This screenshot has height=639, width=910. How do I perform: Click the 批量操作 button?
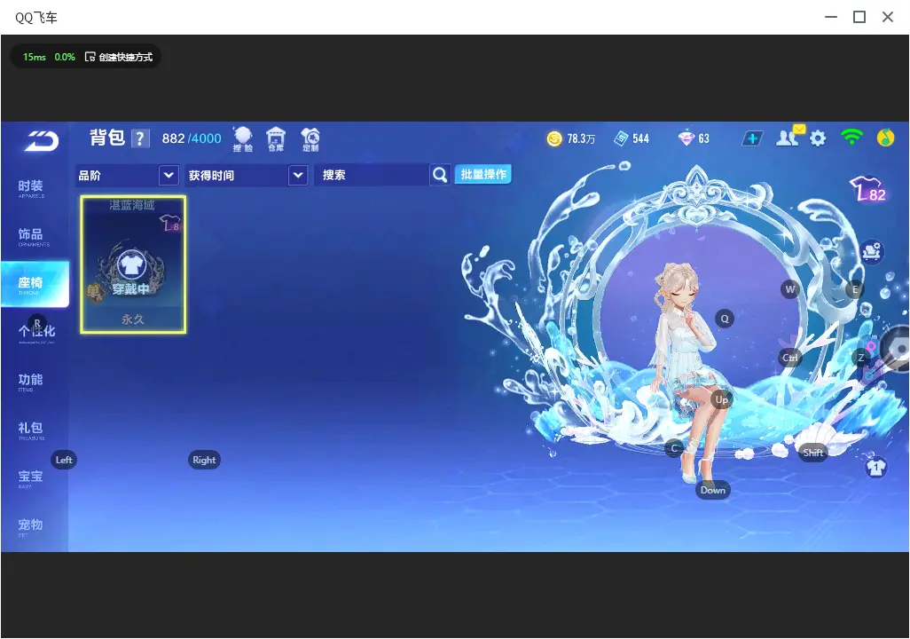(482, 174)
